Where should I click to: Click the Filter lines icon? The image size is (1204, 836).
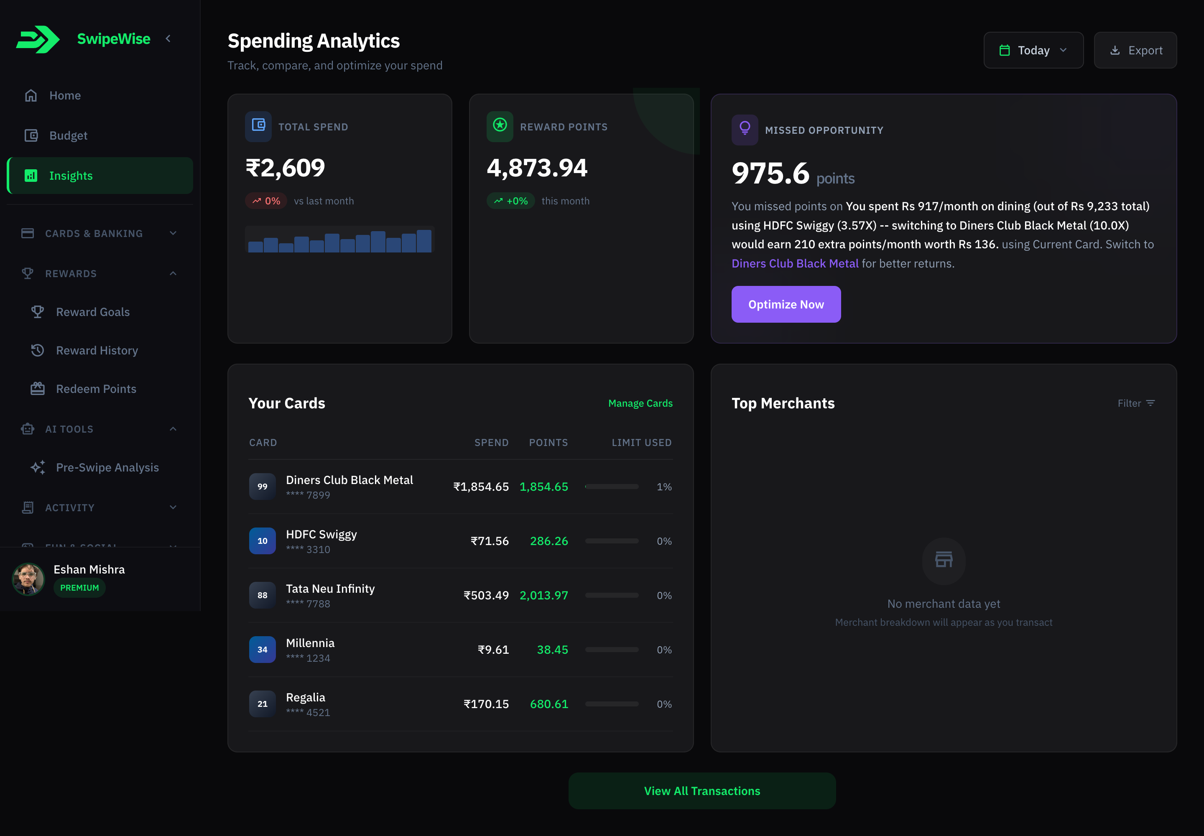[1150, 403]
